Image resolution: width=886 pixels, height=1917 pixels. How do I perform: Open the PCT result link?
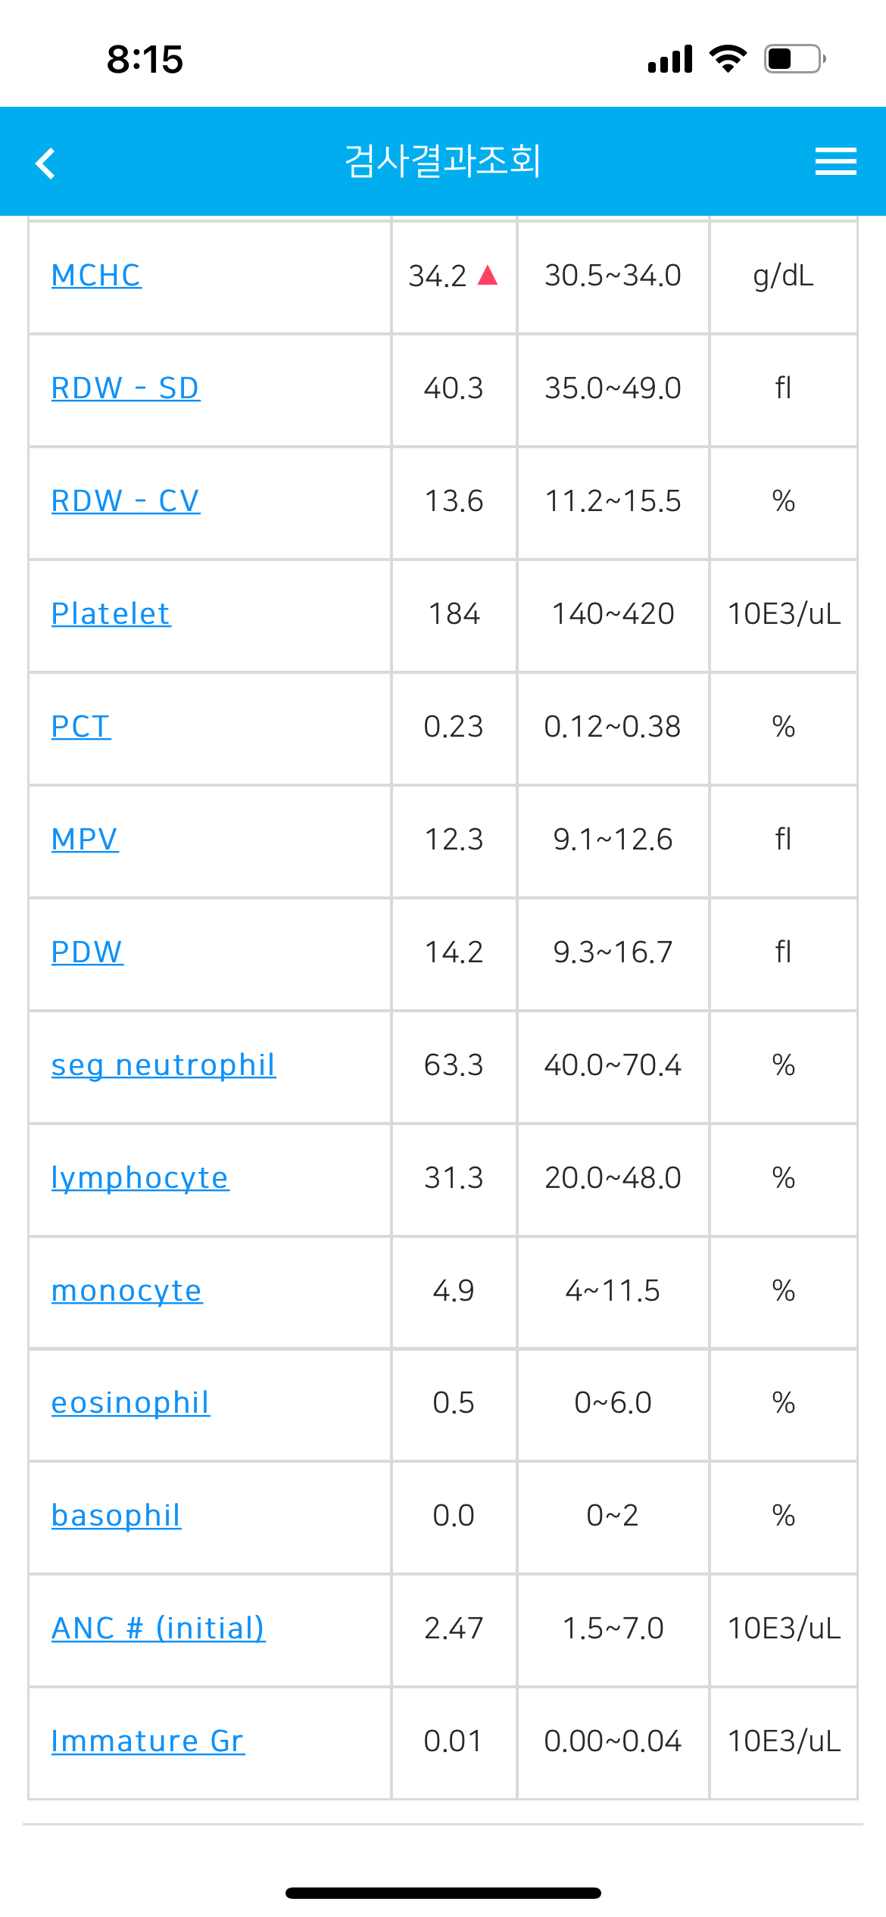pyautogui.click(x=81, y=727)
